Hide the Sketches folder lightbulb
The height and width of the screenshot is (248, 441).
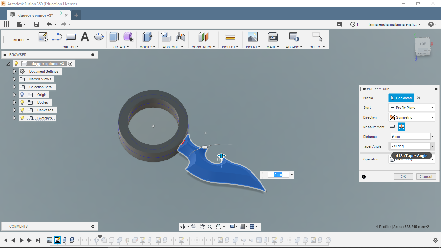coord(22,118)
